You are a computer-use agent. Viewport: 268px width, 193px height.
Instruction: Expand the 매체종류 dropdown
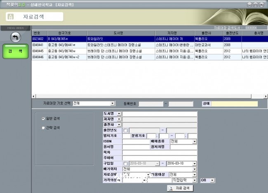195,141
